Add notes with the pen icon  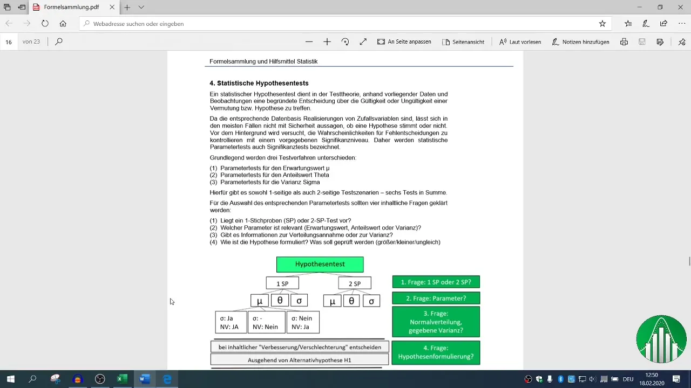[x=646, y=24]
